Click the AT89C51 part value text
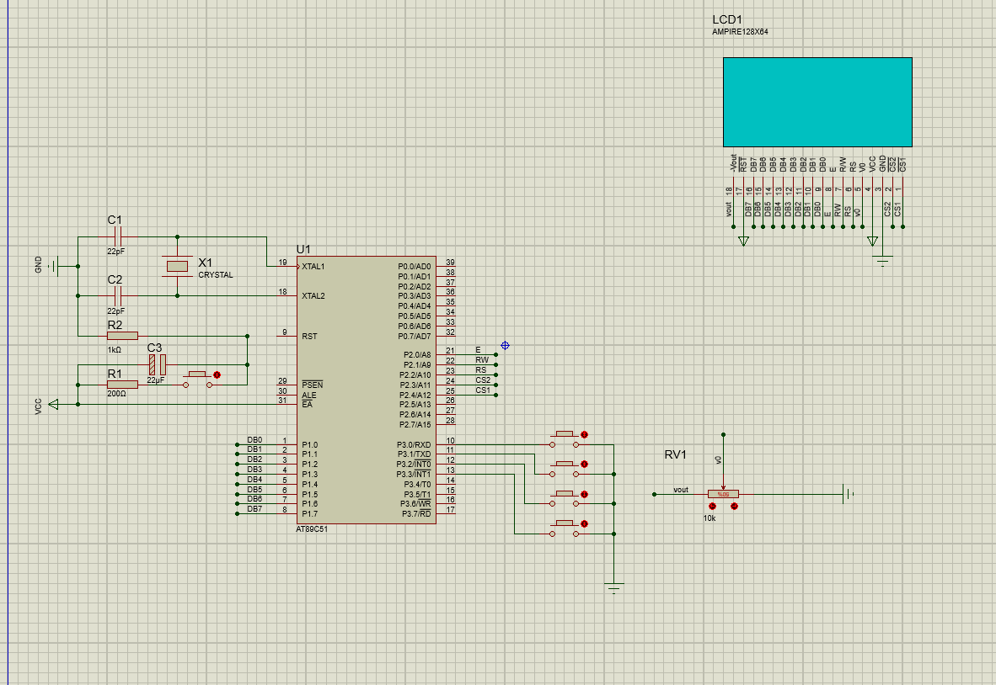 (312, 529)
